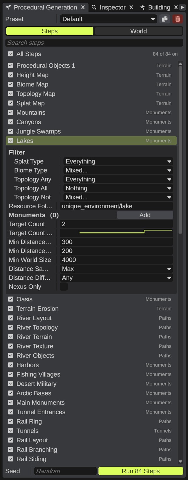Click the duplicate preset icon

165,19
